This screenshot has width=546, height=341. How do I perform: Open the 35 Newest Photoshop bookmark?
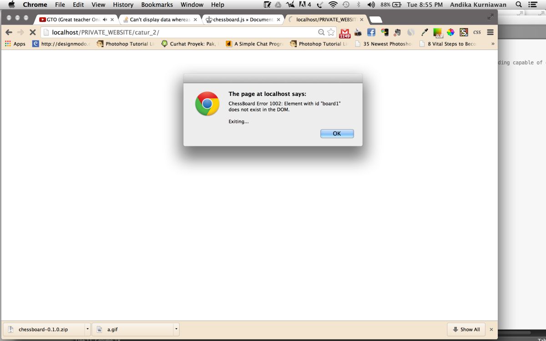384,44
